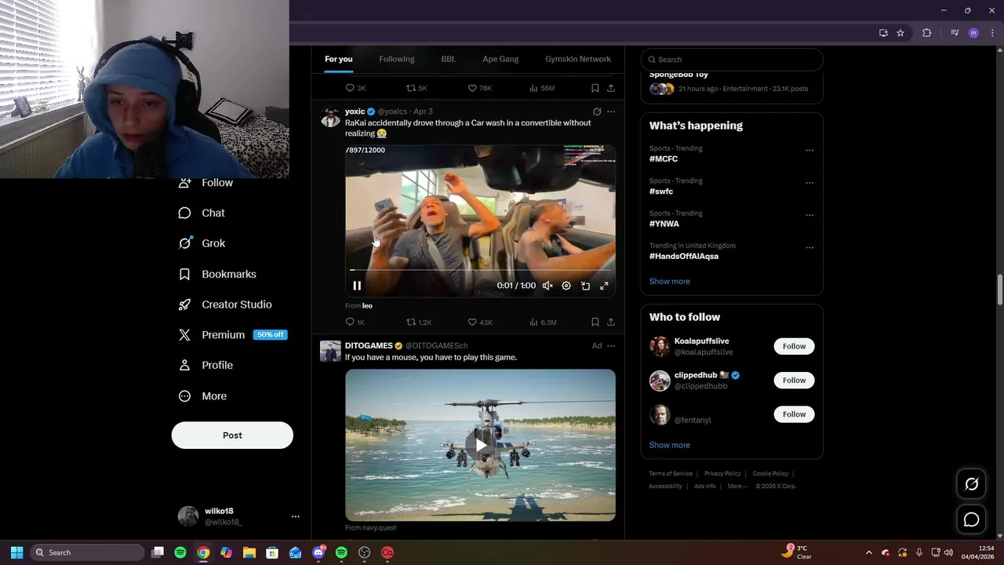Open the floating messages button
This screenshot has height=565, width=1004.
(971, 519)
